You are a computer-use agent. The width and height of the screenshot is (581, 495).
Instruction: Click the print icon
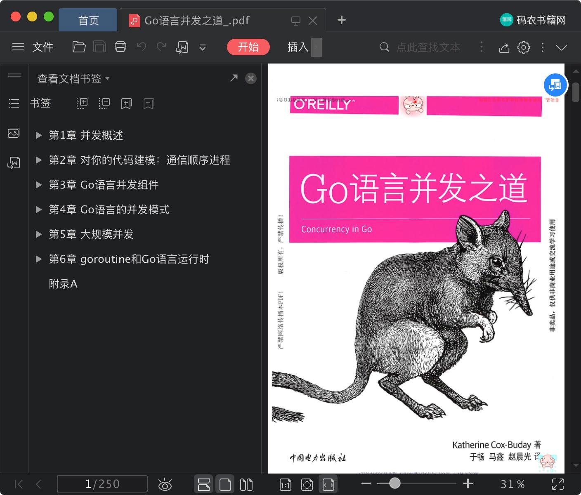(x=120, y=47)
